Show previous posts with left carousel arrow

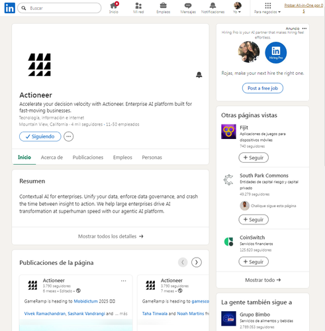coord(183,262)
